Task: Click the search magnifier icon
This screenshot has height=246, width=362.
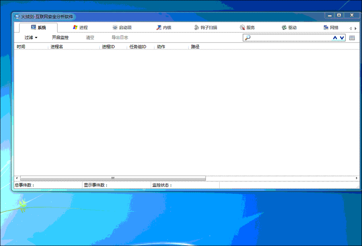Action: pyautogui.click(x=247, y=38)
